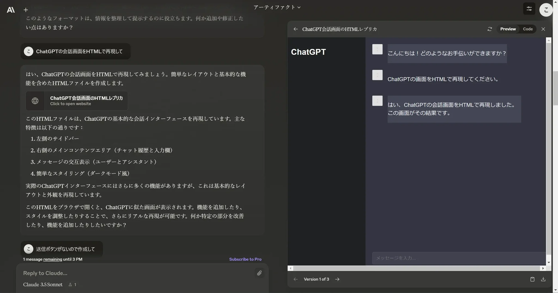558x293 pixels.
Task: Open Claude 3.5 Sonnet model selector
Action: pyautogui.click(x=43, y=285)
